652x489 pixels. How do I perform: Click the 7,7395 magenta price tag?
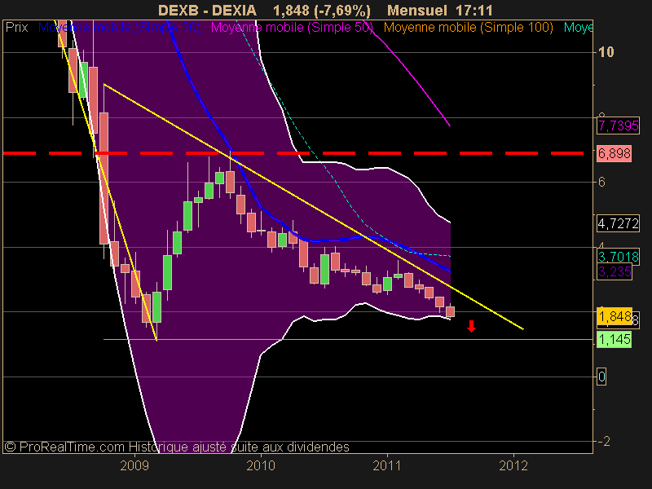pos(618,126)
